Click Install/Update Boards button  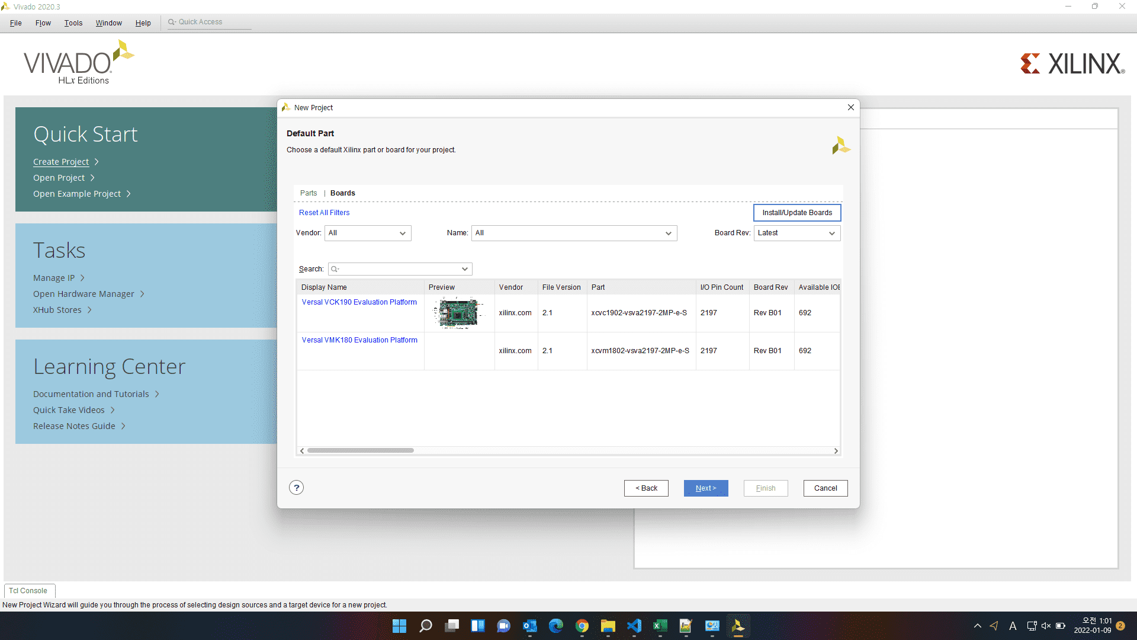pos(796,213)
